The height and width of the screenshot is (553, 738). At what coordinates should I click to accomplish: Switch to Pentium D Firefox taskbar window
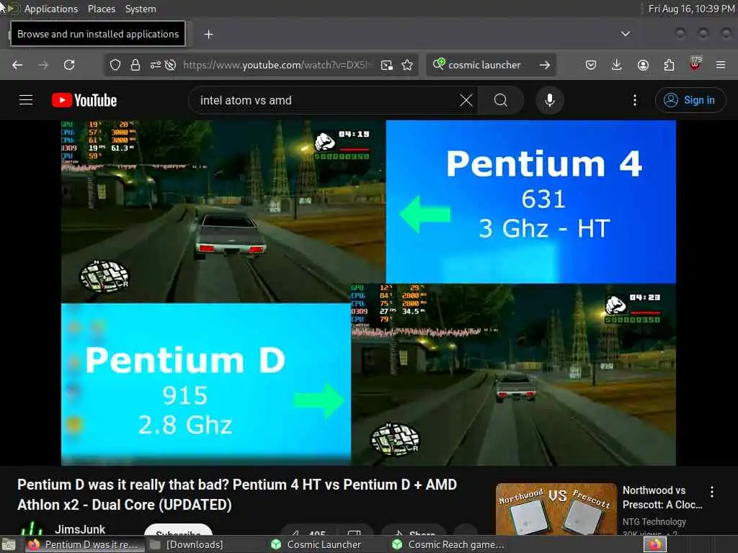tap(85, 544)
